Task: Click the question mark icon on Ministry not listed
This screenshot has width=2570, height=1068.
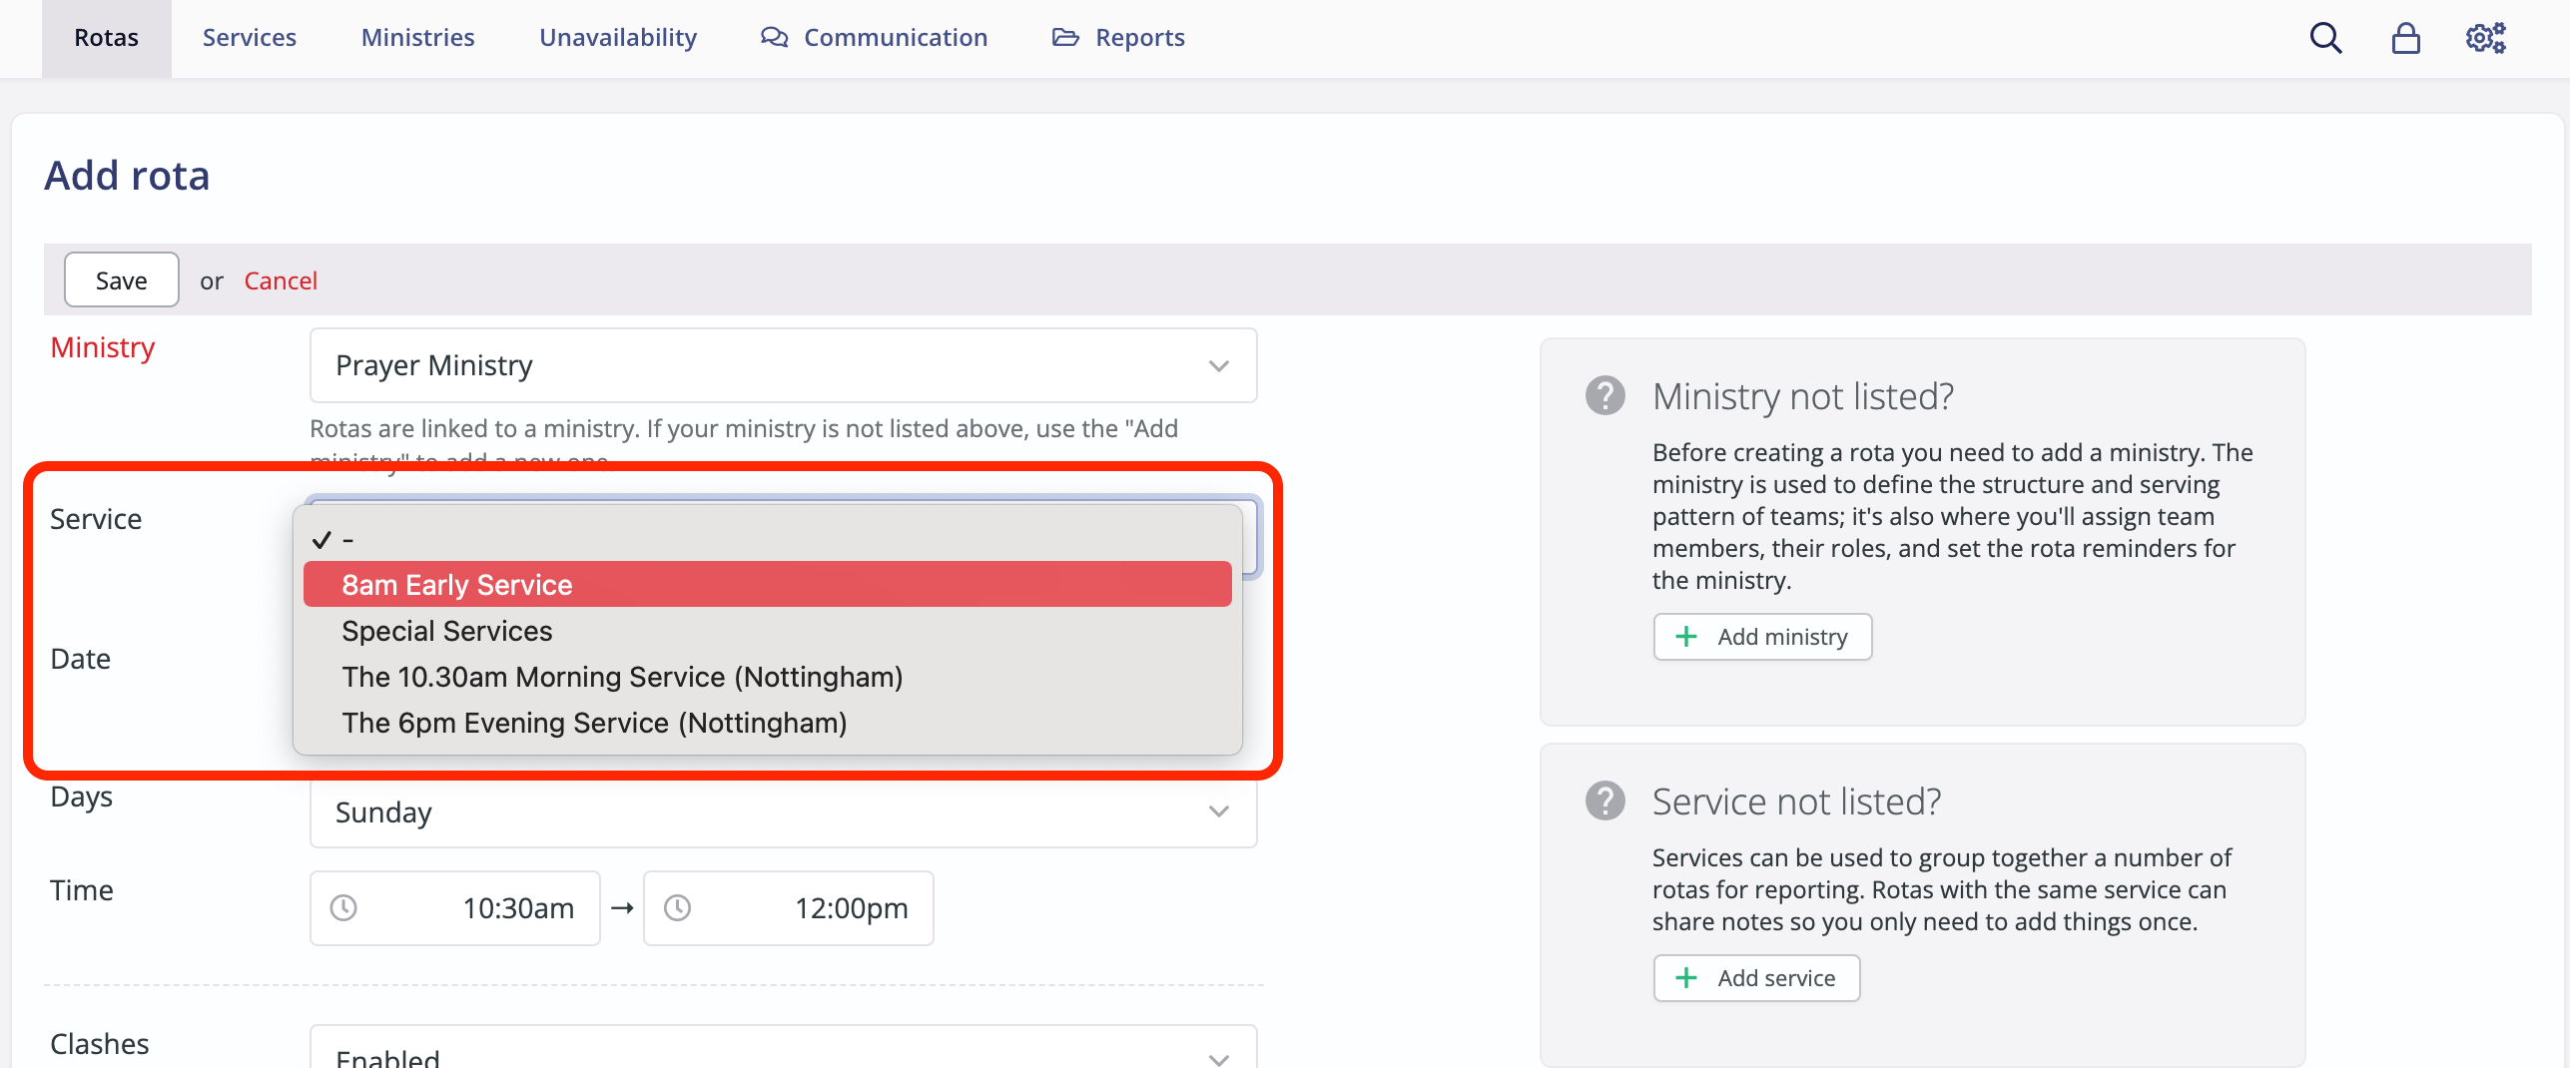Action: pos(1605,396)
